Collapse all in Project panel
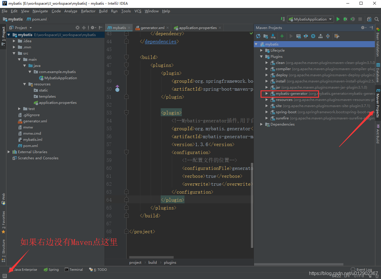The height and width of the screenshot is (279, 381). (x=84, y=28)
